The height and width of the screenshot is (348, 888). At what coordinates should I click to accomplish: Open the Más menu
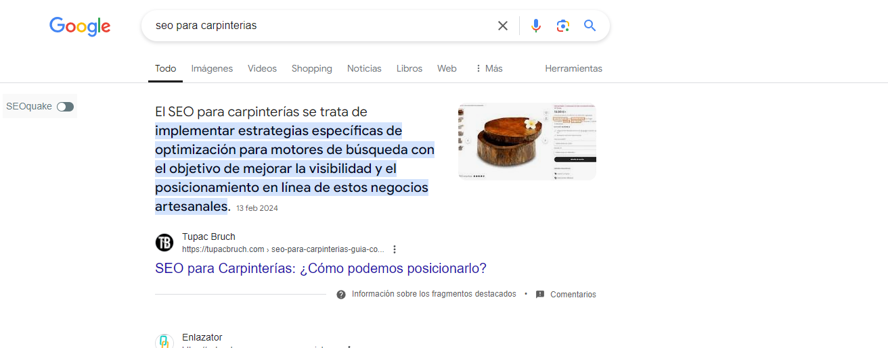point(489,68)
